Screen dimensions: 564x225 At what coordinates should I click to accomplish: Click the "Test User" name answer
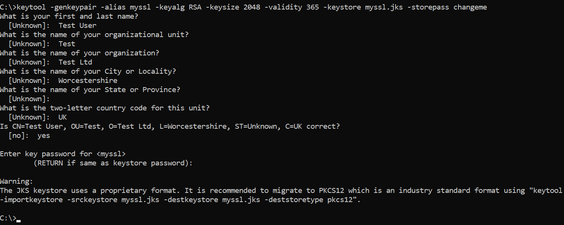coord(78,26)
